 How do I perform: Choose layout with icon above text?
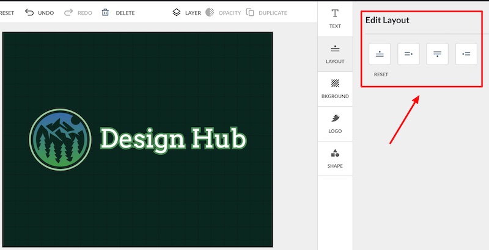tap(380, 54)
